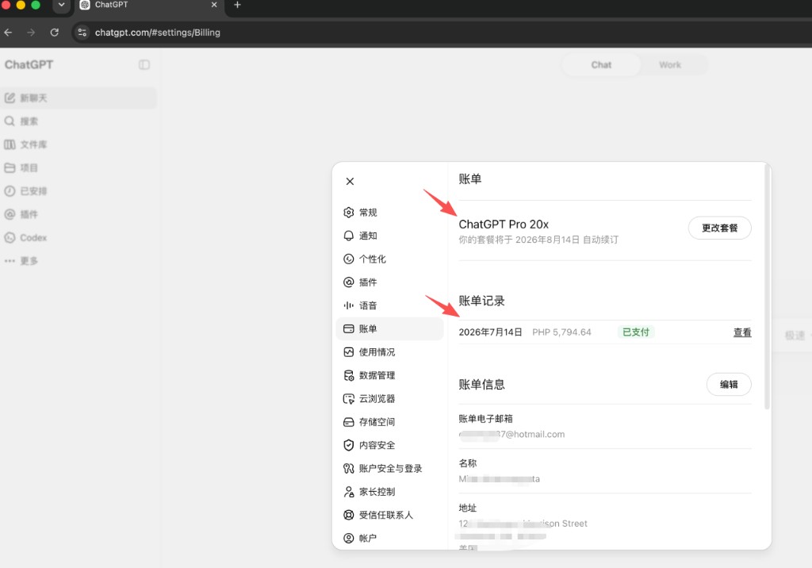
Task: Reload the page with refresh icon
Action: pos(55,33)
